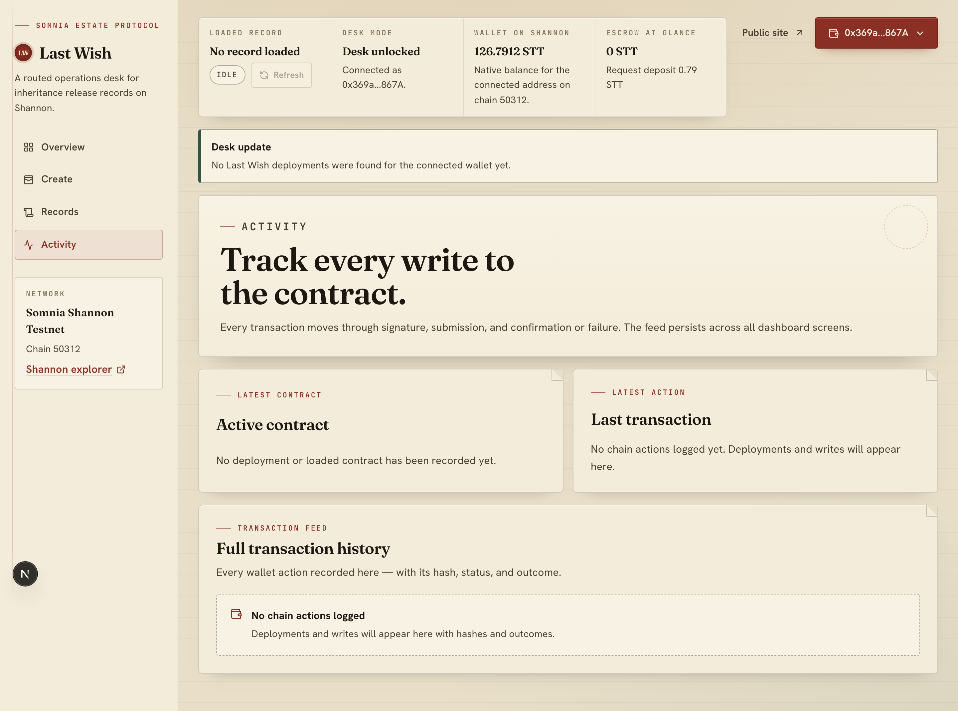The width and height of the screenshot is (958, 711).
Task: Click the 0x369a...867A wallet button
Action: coord(876,33)
